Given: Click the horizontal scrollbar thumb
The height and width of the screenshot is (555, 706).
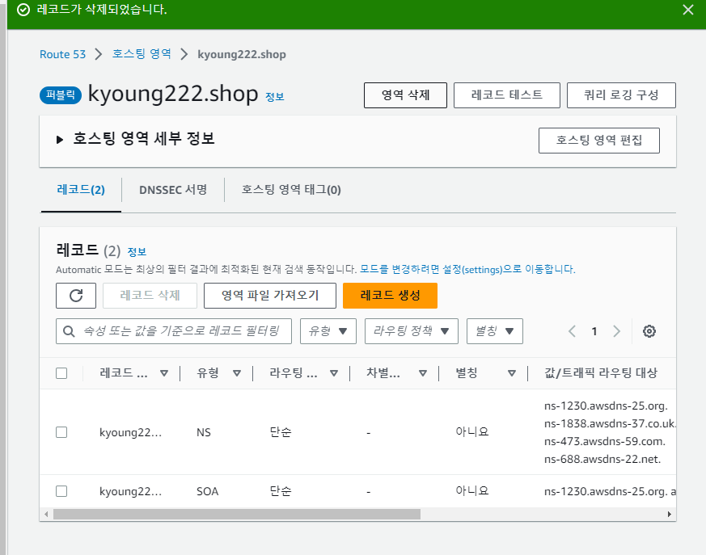Looking at the screenshot, I should coord(237,514).
